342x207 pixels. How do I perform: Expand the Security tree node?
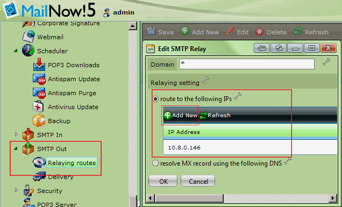click(16, 190)
